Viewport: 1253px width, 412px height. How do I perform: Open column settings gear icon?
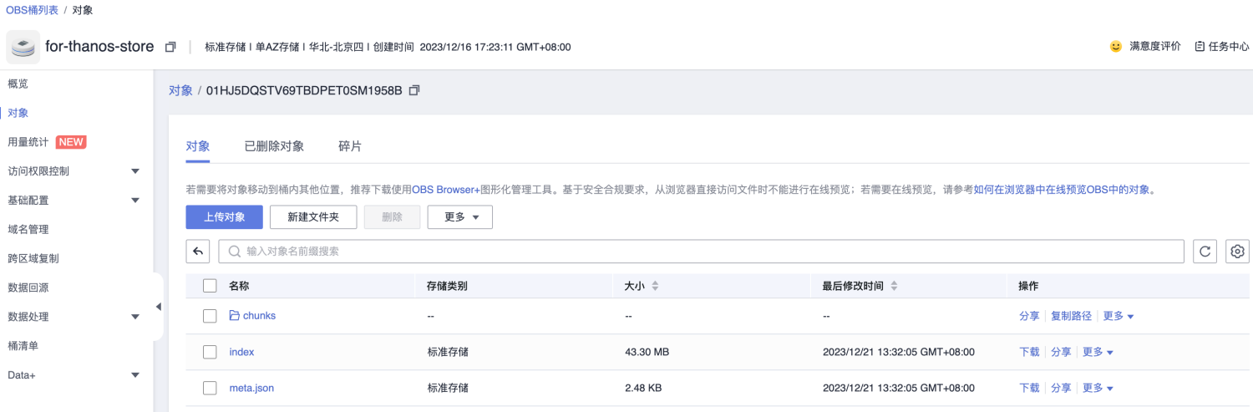point(1238,252)
